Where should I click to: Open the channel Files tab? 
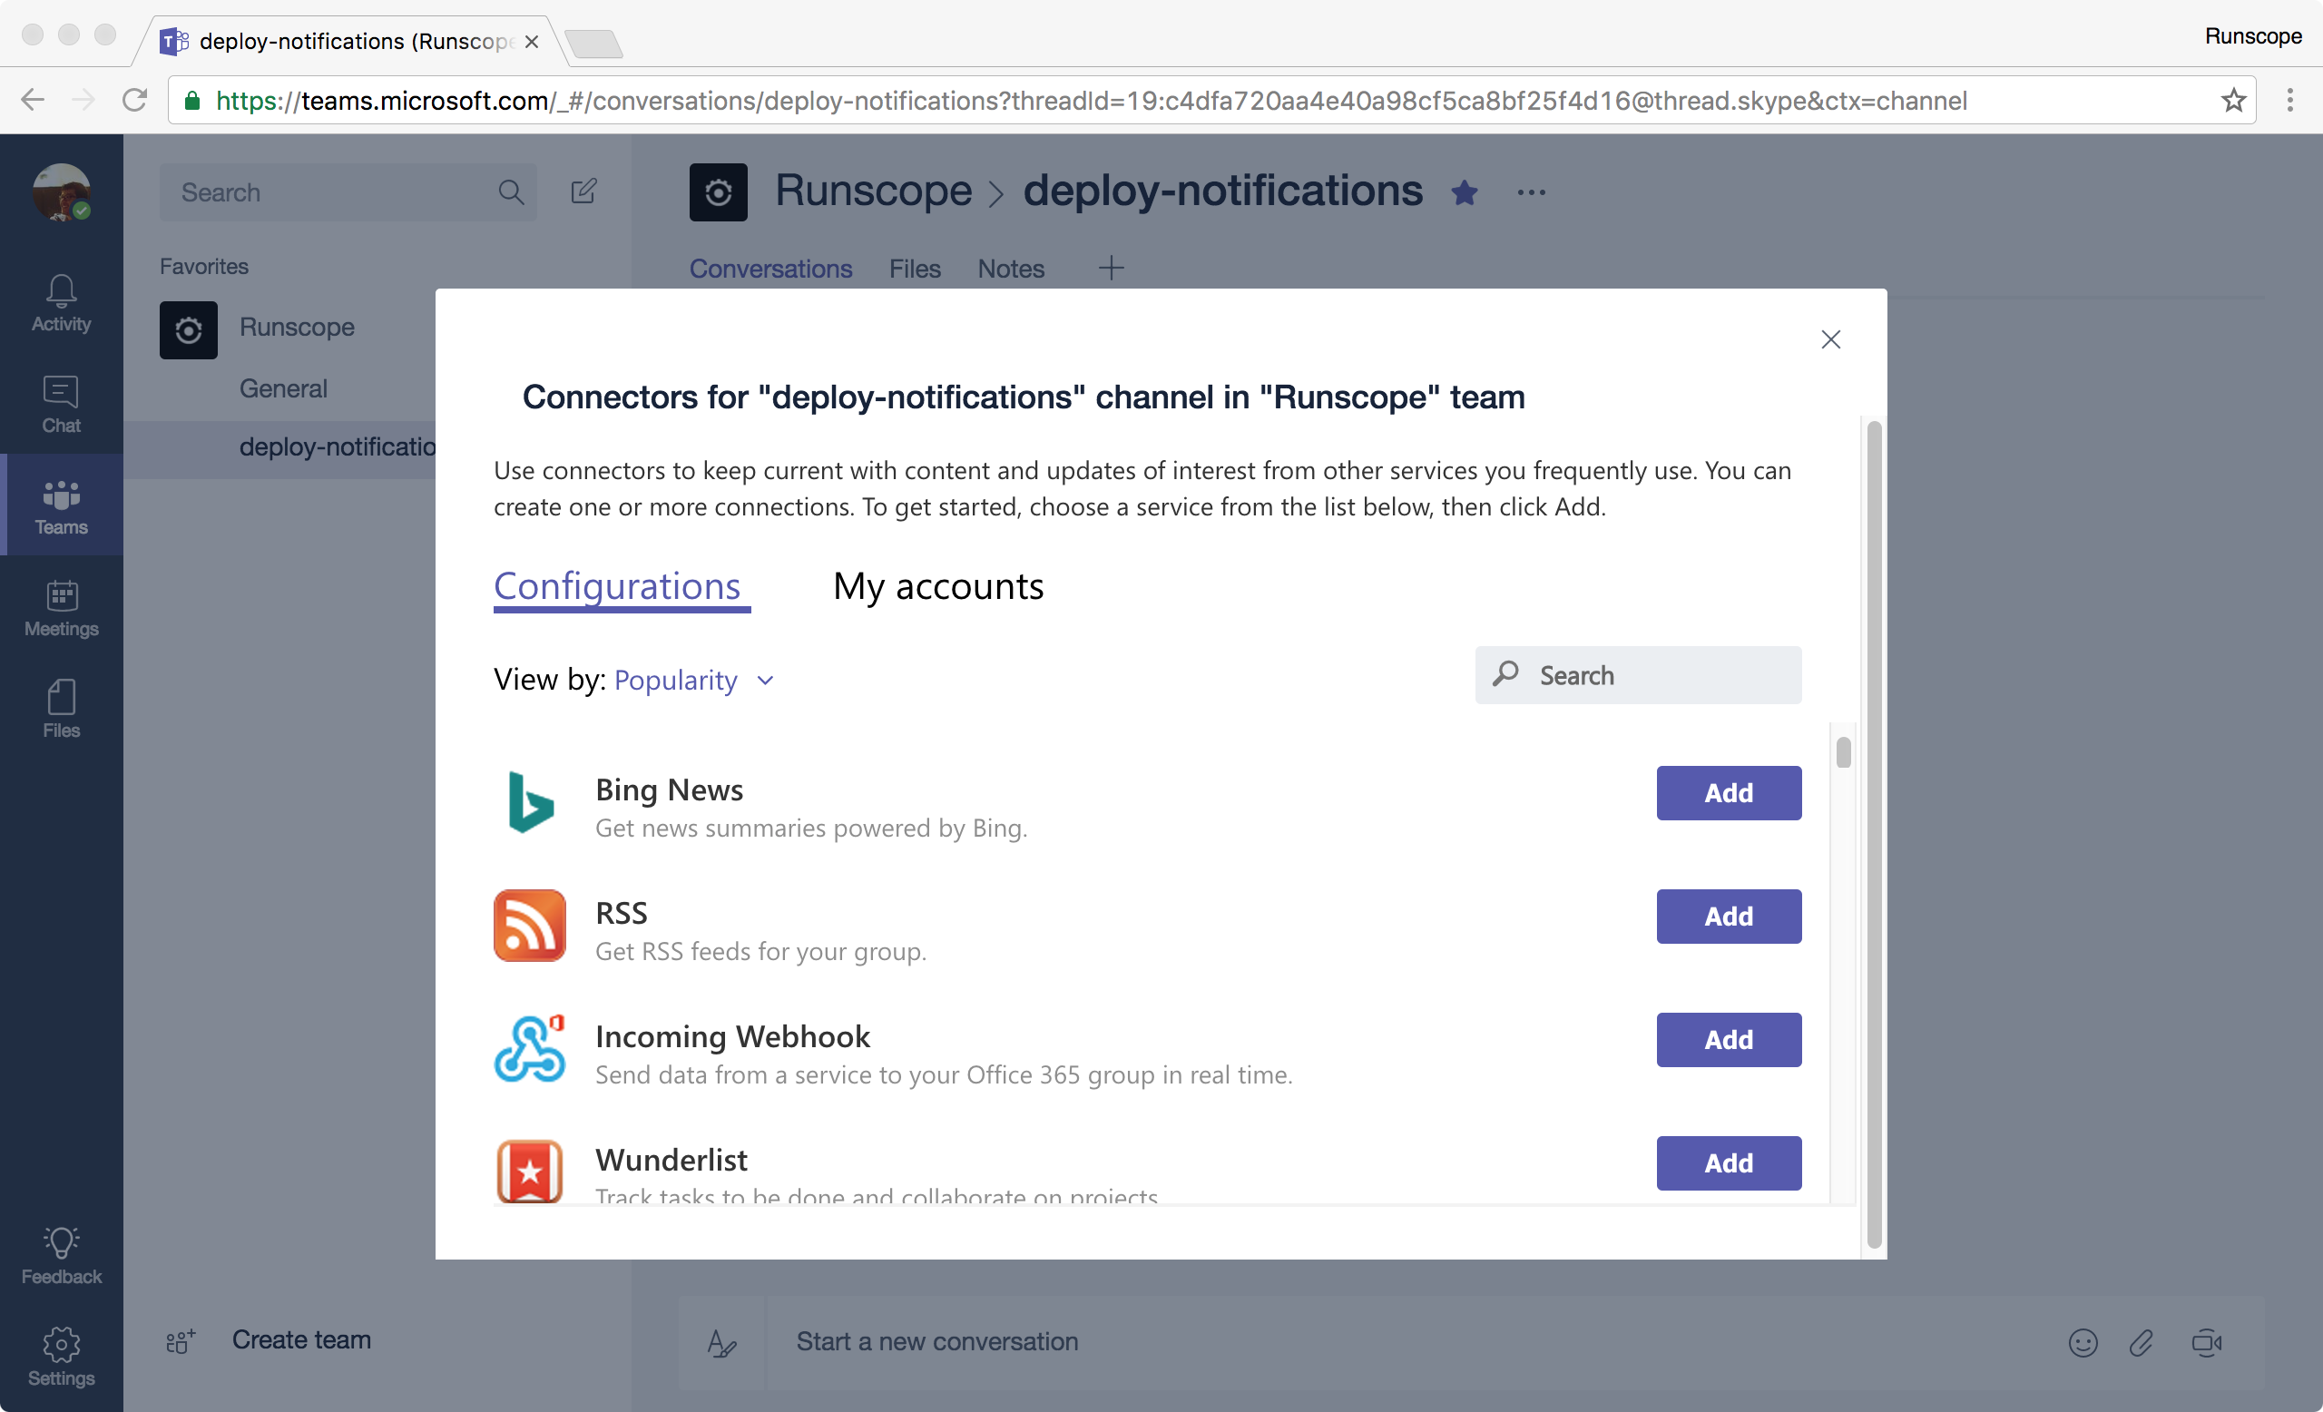click(x=915, y=269)
